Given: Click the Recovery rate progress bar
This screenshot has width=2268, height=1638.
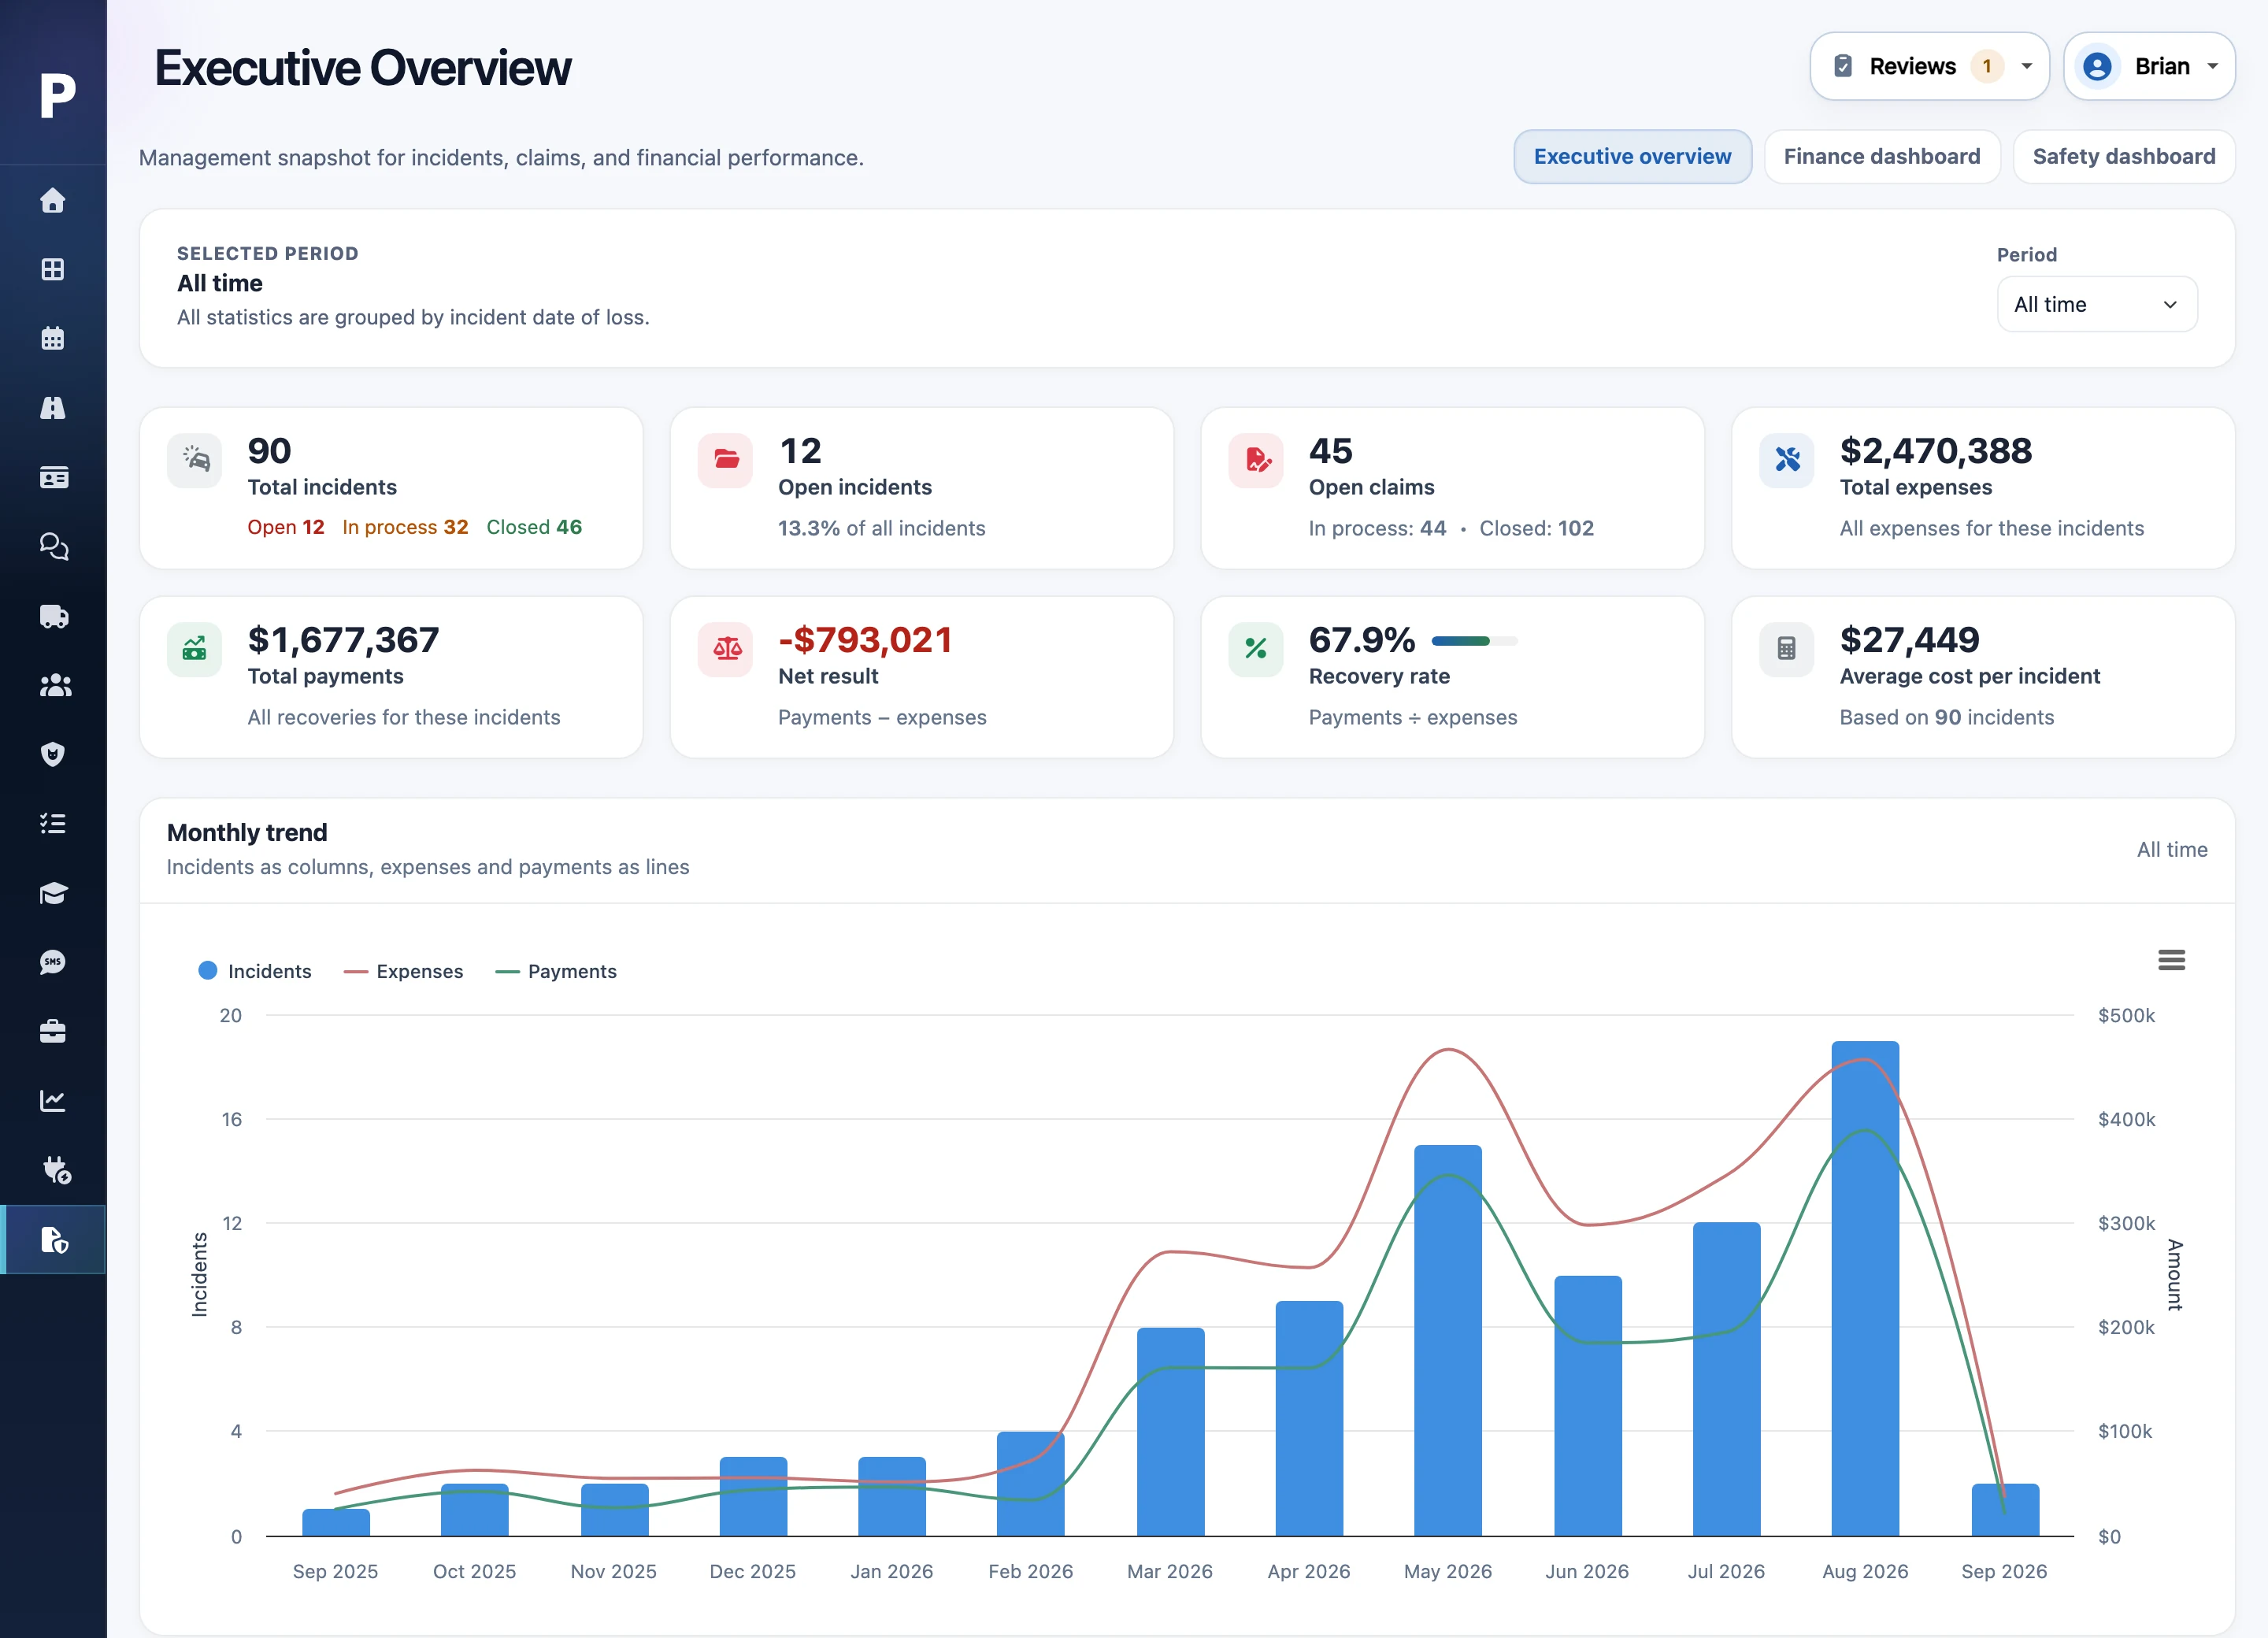Looking at the screenshot, I should pyautogui.click(x=1474, y=641).
